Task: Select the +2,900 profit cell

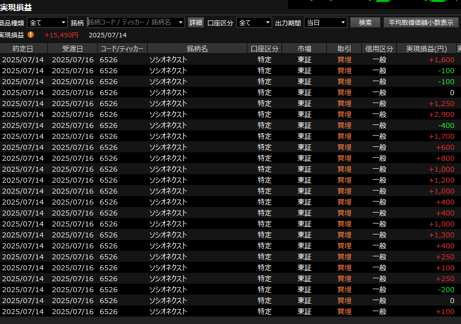Action: pyautogui.click(x=441, y=114)
